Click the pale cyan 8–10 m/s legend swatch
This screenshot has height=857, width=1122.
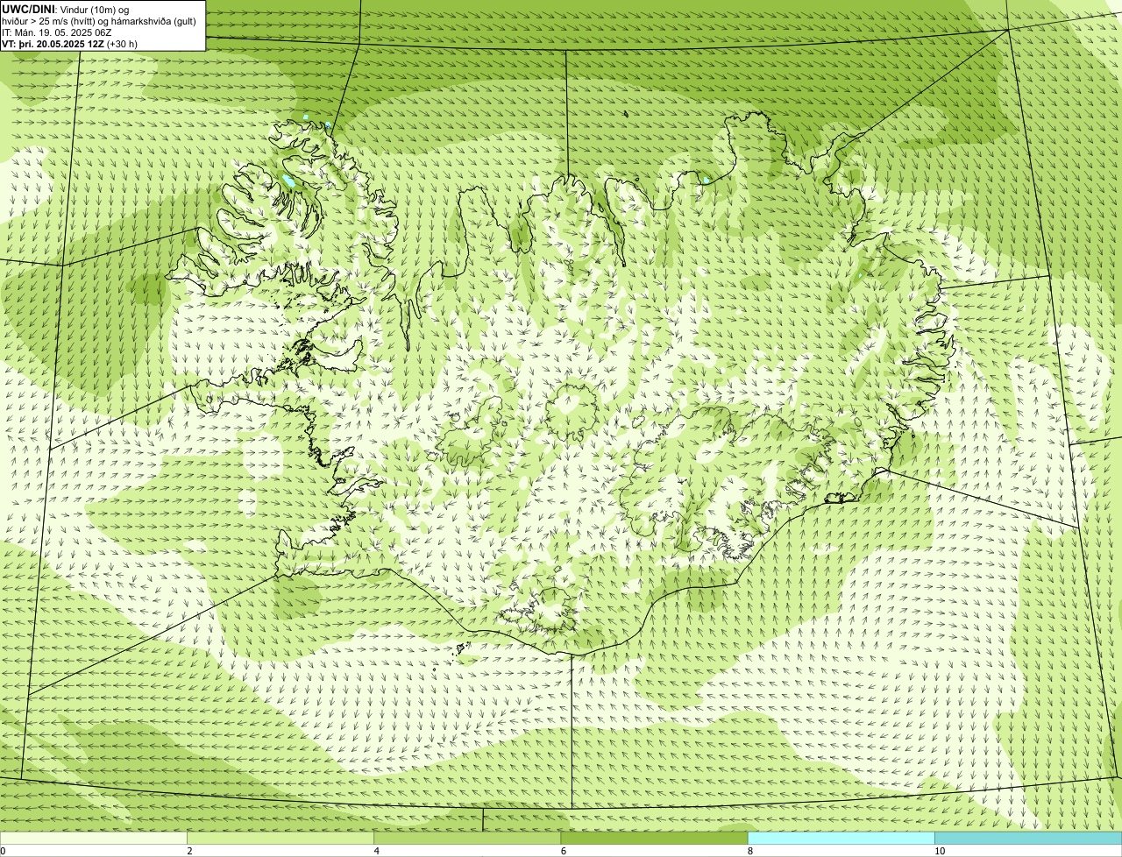point(841,839)
